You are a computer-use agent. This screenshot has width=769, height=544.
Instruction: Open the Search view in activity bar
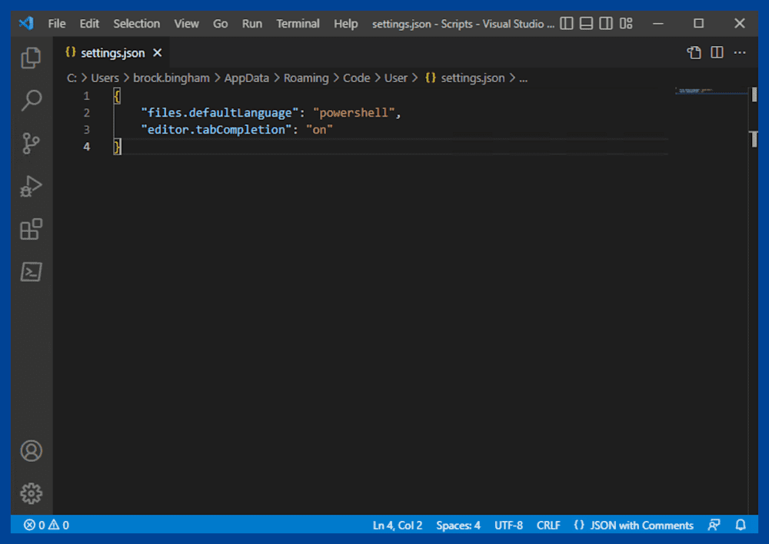31,101
